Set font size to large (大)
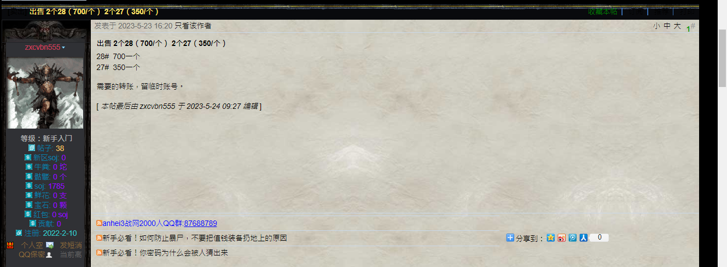 tap(677, 26)
